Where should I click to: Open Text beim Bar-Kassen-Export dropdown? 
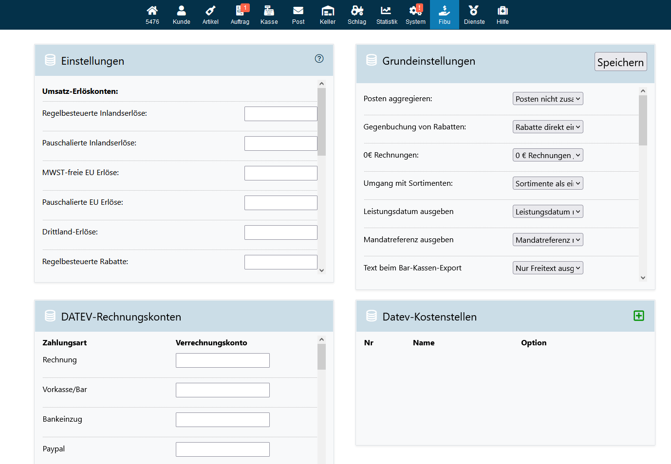[547, 268]
